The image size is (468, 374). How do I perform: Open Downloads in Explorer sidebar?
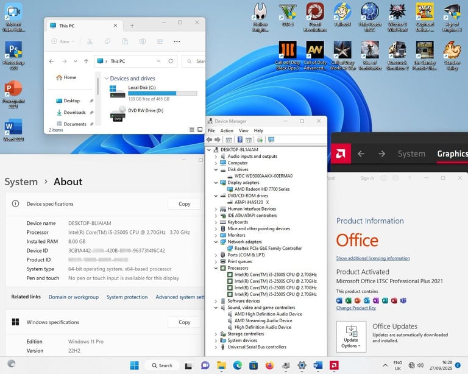(74, 113)
